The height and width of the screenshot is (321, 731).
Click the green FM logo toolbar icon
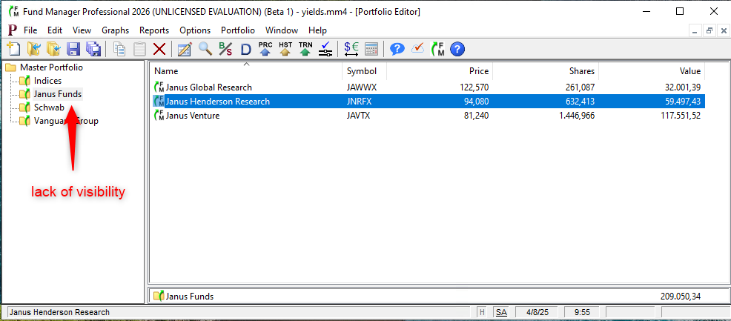[437, 49]
